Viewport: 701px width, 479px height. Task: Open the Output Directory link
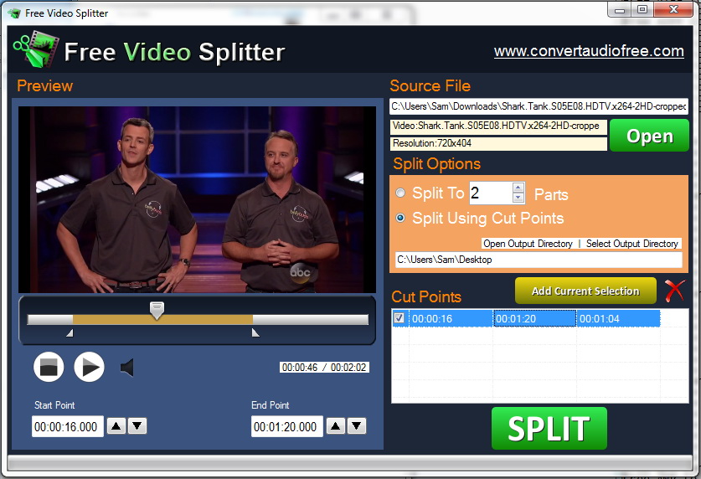click(528, 244)
